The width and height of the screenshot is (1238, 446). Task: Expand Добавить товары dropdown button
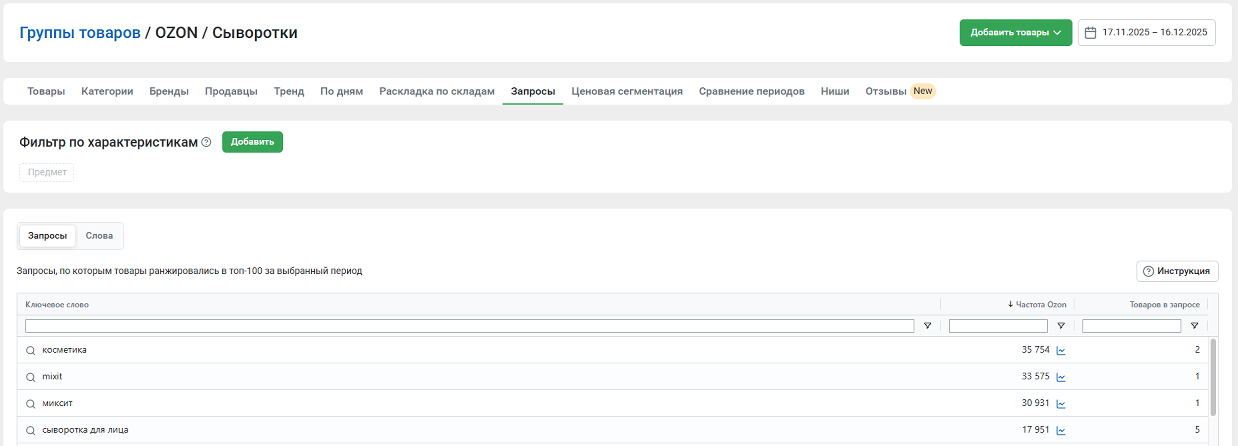click(x=1015, y=33)
